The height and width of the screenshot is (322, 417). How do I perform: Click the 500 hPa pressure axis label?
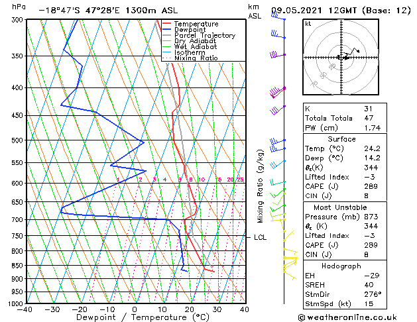pyautogui.click(x=17, y=140)
